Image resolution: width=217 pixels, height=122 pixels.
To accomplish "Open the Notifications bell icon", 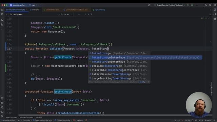I will click(x=215, y=10).
